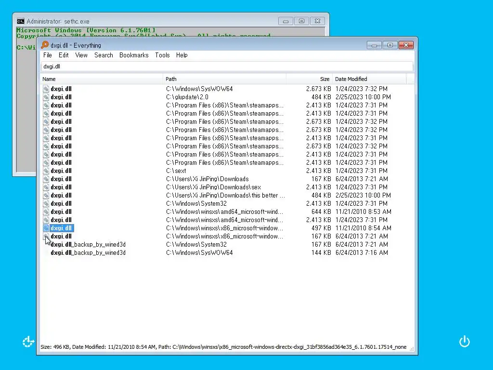Click the power shutdown icon
493x370 pixels.
coord(465,342)
